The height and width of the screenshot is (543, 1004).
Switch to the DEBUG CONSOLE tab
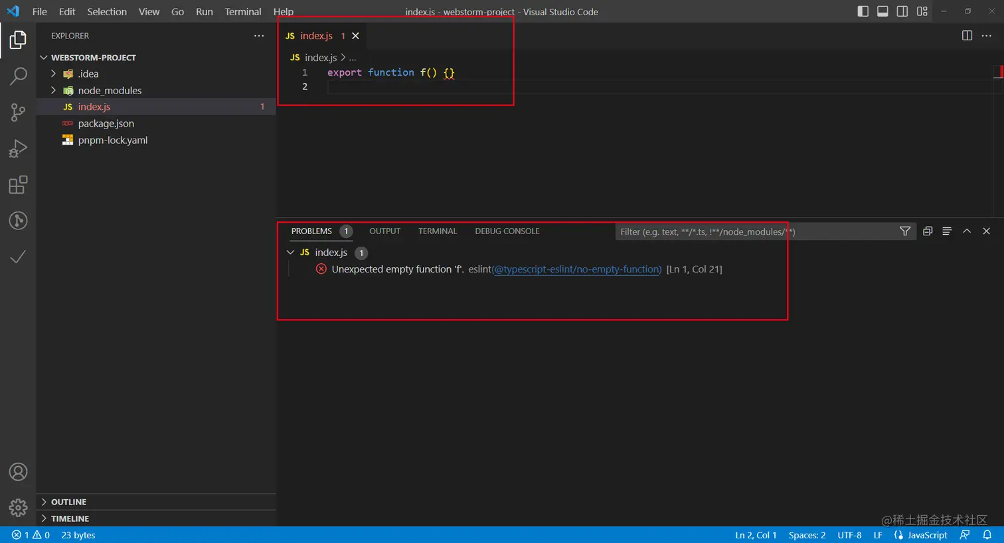(507, 231)
